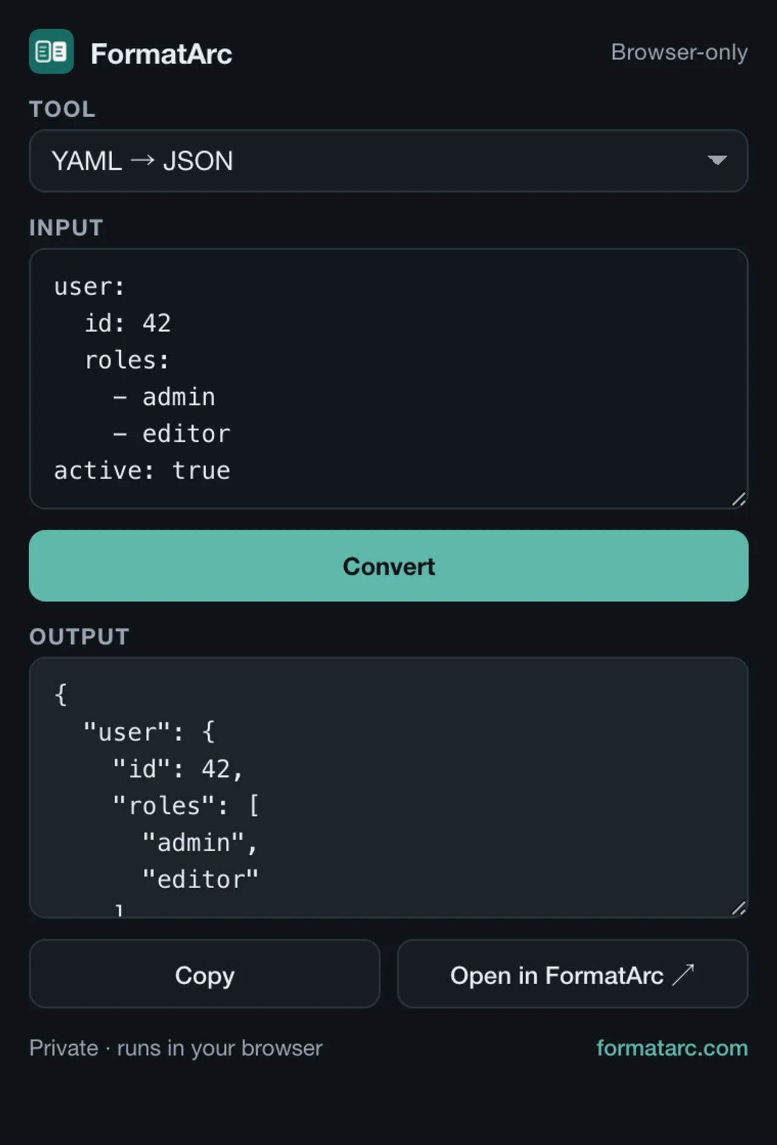Click the TOOL section label
The height and width of the screenshot is (1145, 777).
(63, 109)
